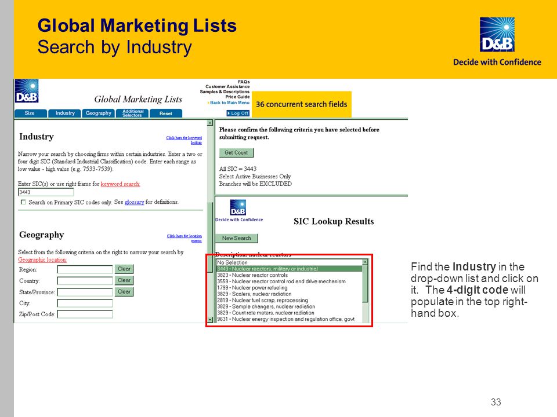557x417 pixels.
Task: Select No Selection in the SIC list
Action: pos(289,263)
